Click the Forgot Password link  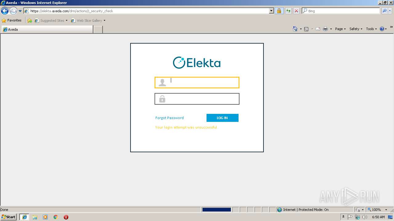170,118
